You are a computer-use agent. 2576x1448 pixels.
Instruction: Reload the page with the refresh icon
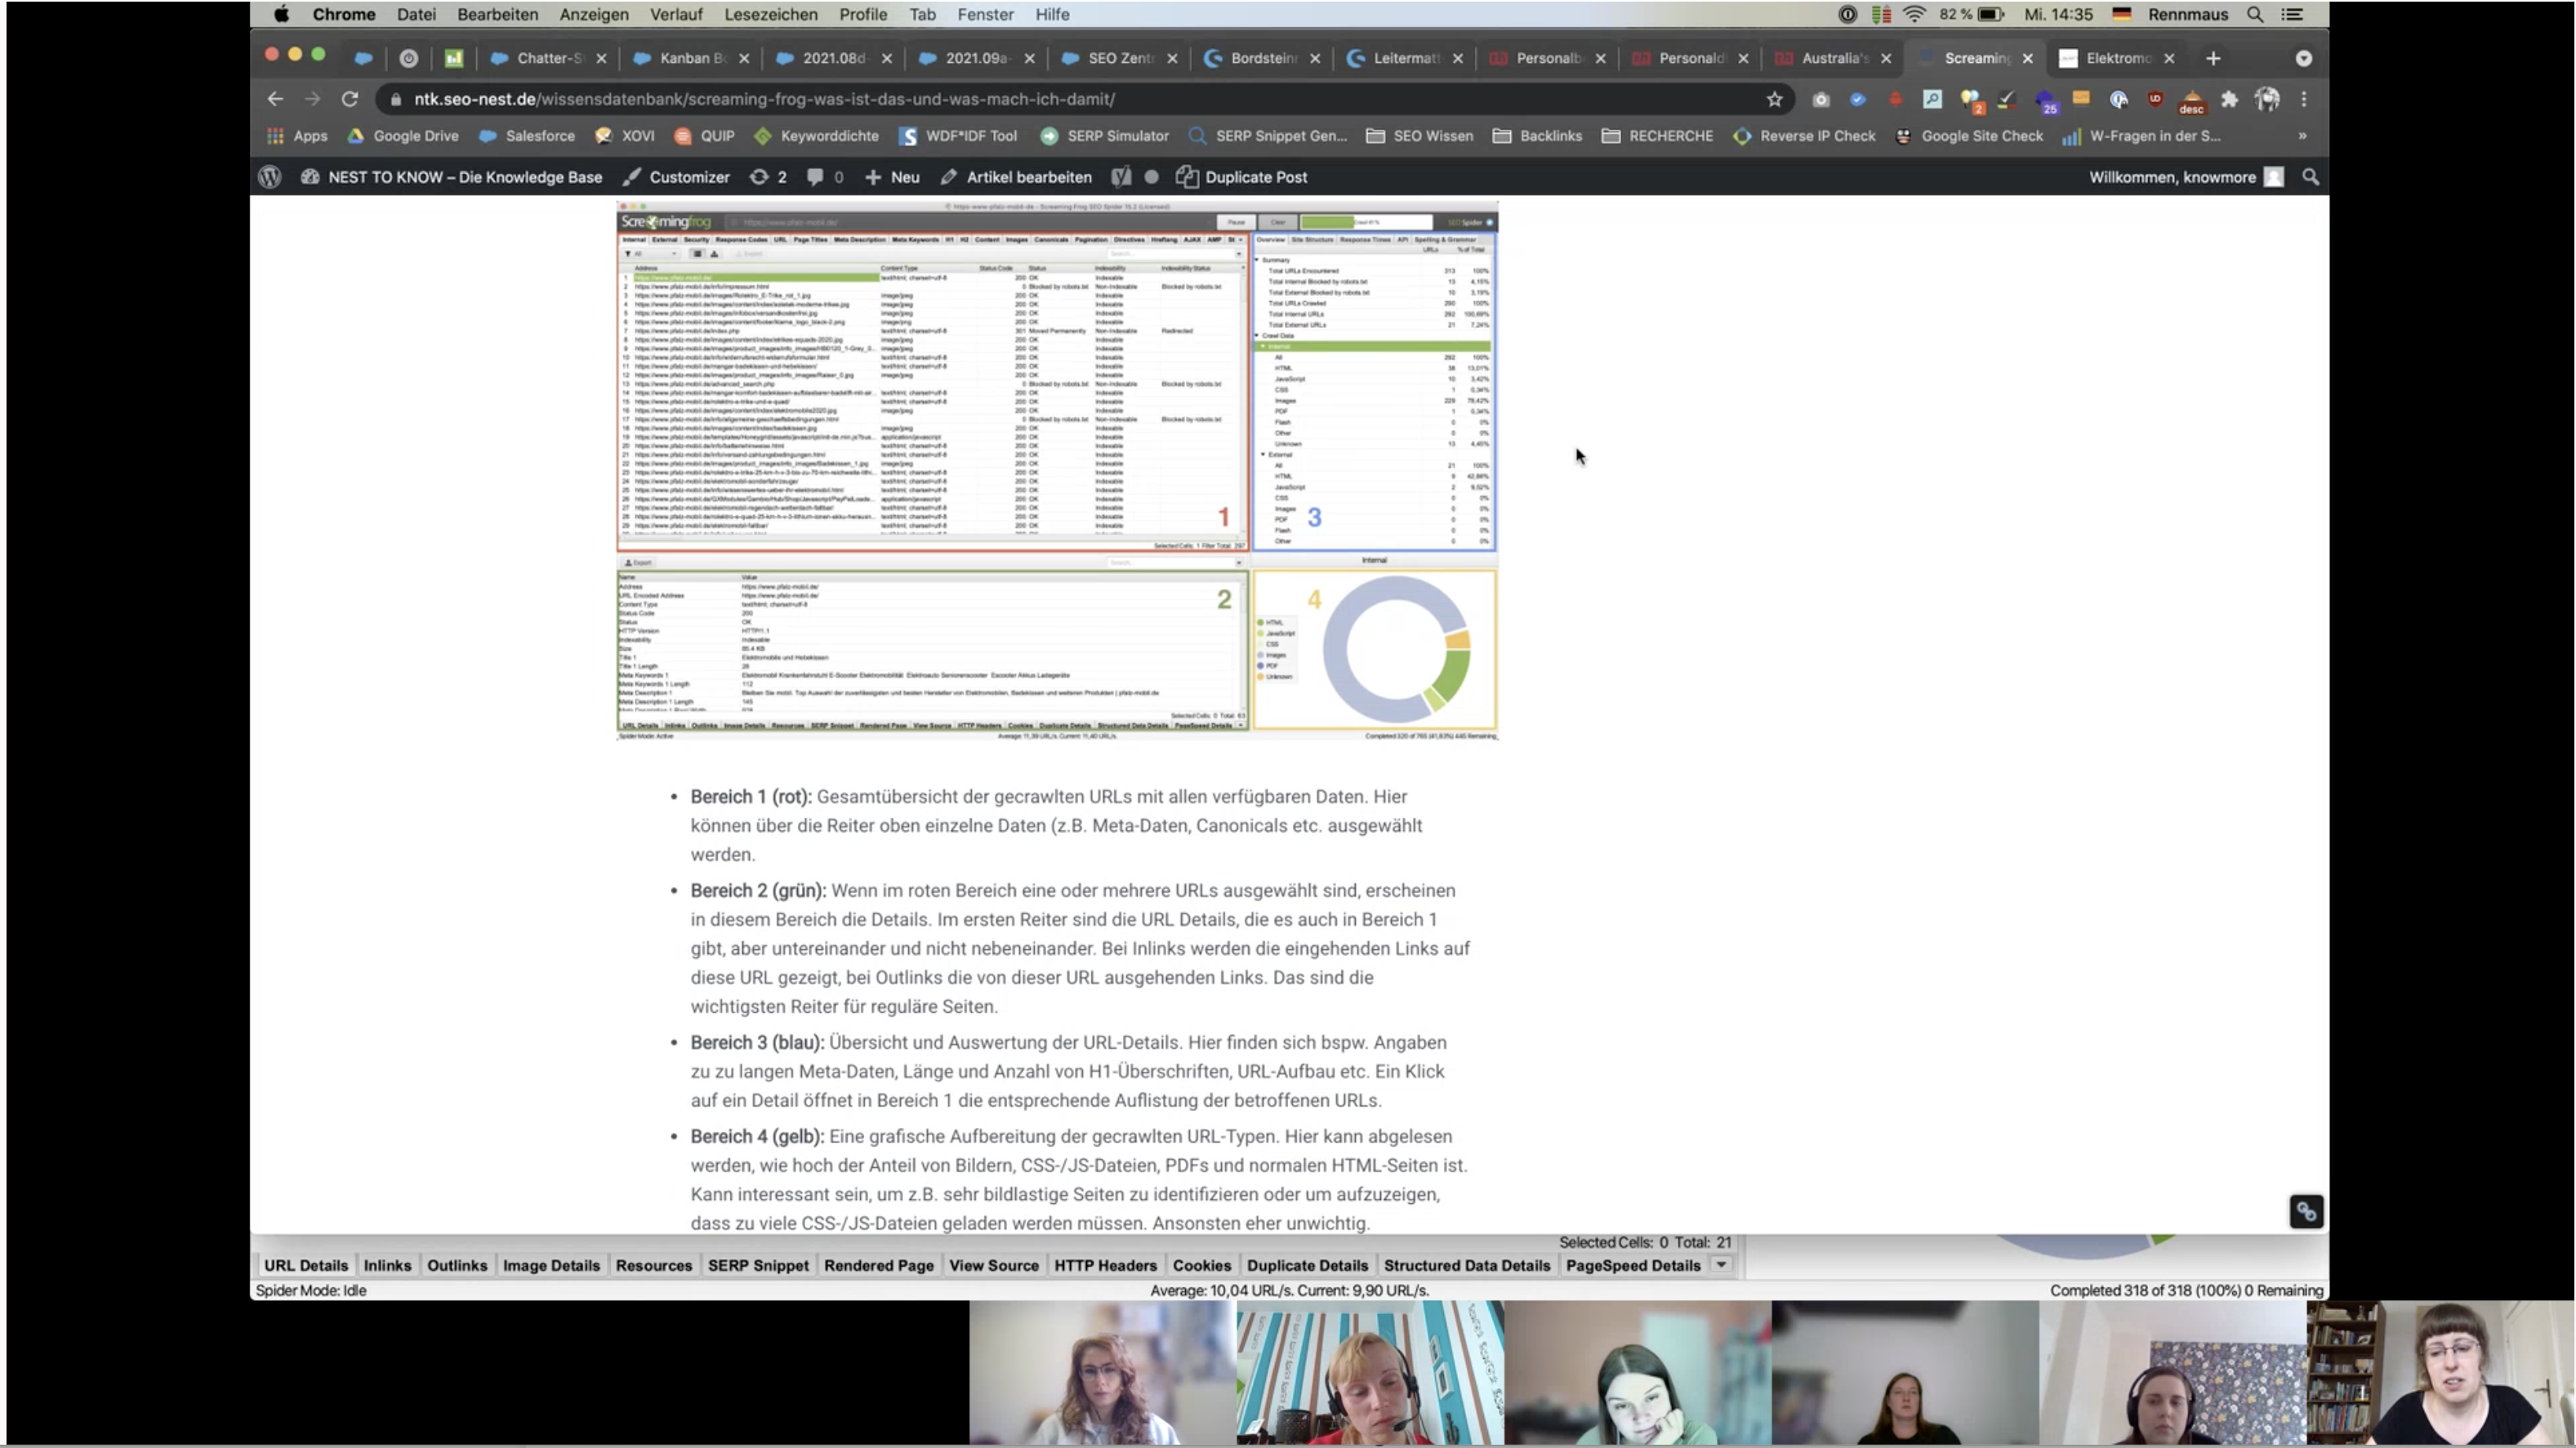tap(349, 99)
